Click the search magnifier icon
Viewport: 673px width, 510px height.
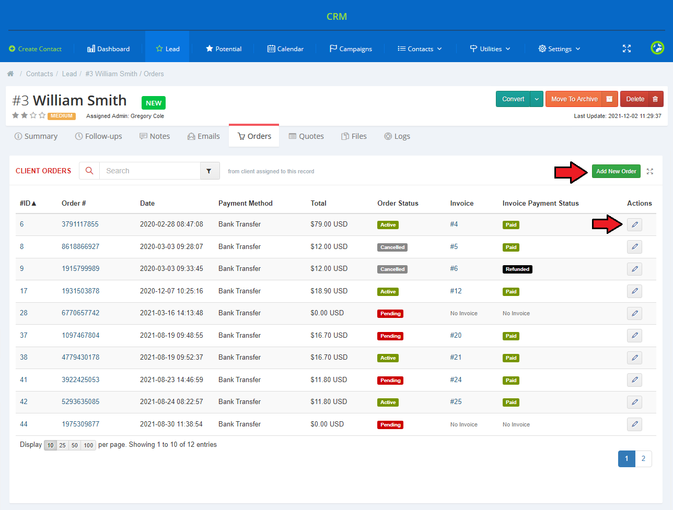coord(89,171)
